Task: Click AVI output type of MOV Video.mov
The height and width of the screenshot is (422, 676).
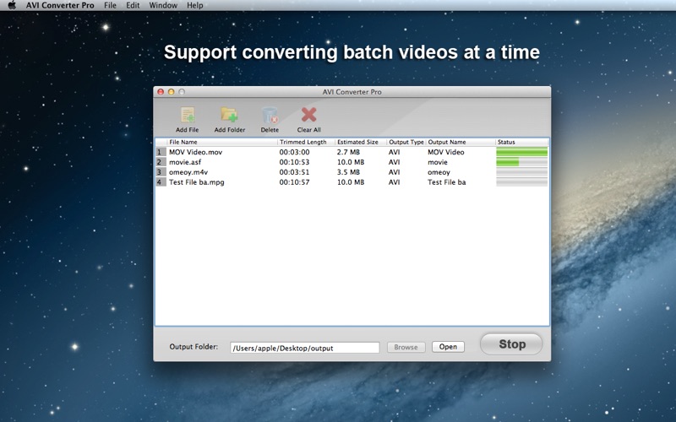Action: coord(394,152)
